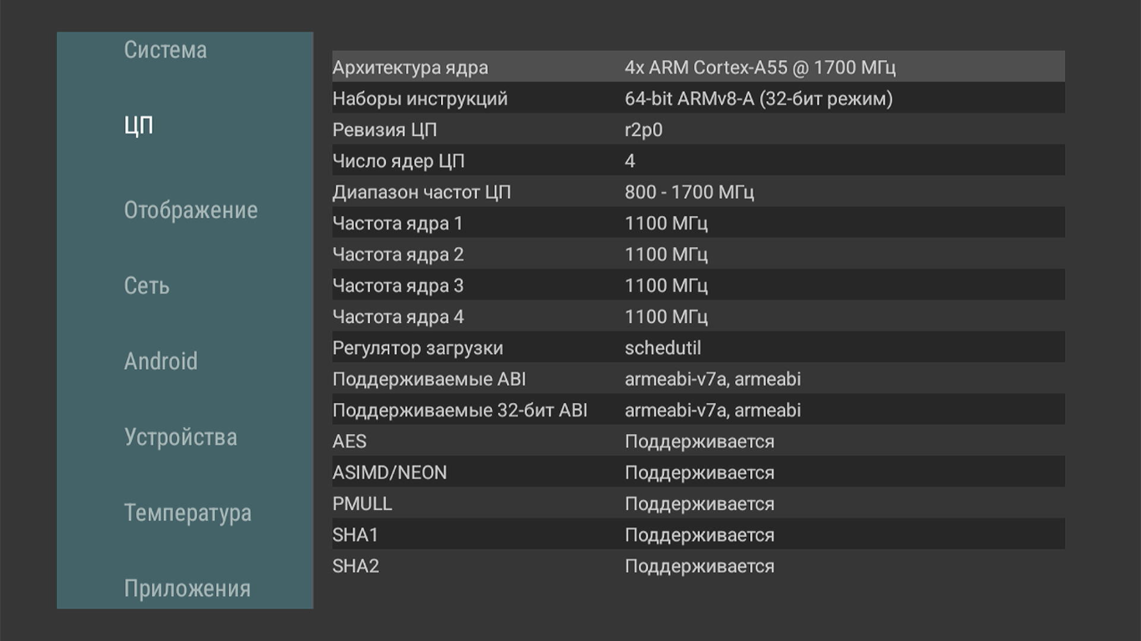Click the Наборы инструкций row
Viewport: 1141px width, 641px height.
coord(697,98)
